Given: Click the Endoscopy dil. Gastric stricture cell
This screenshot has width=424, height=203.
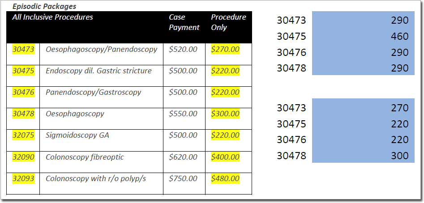Looking at the screenshot, I should (x=99, y=71).
